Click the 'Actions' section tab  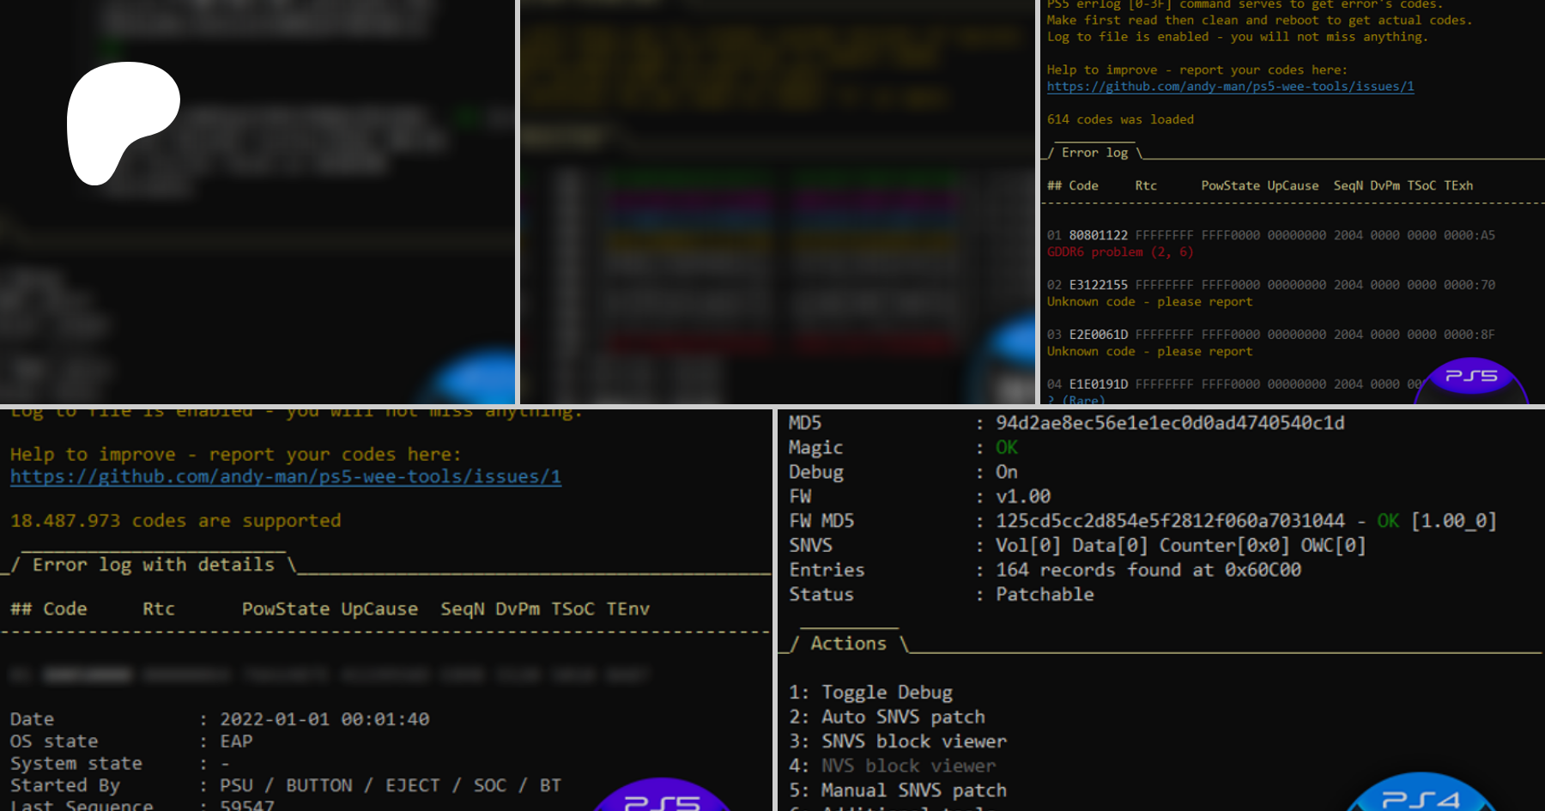(848, 644)
